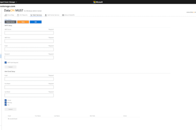
Task: Open the Call Home Service tab
Action: (x=52, y=15)
